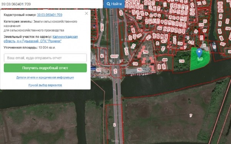Open the Калининградская область address link
This screenshot has height=144, width=231.
pos(40,39)
